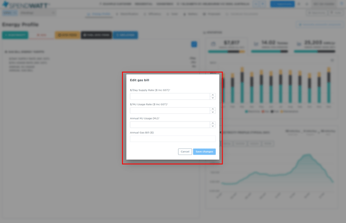Increment the $/MJ Usage Rate value

(212, 109)
